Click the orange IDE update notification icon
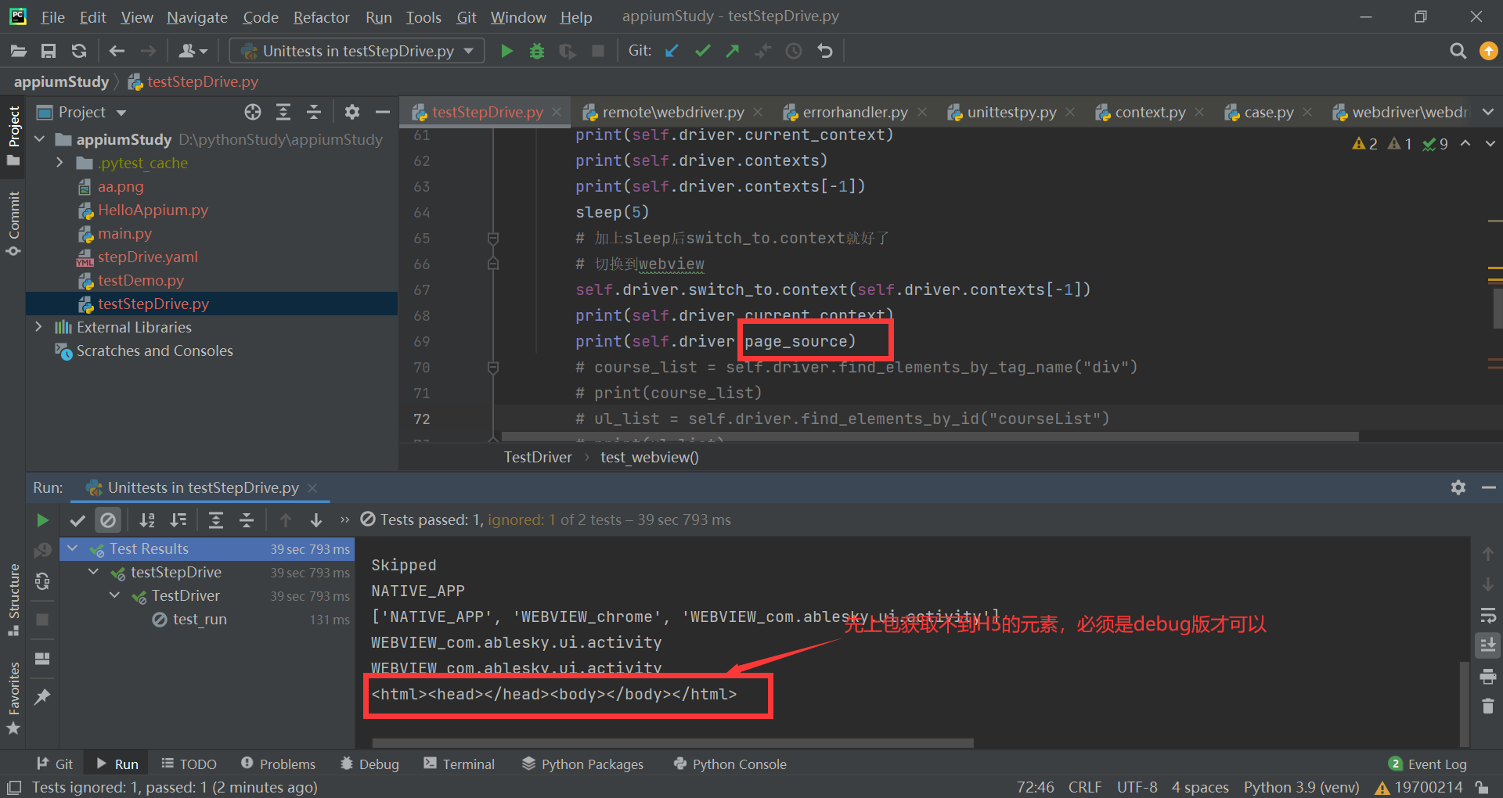 (x=1488, y=51)
